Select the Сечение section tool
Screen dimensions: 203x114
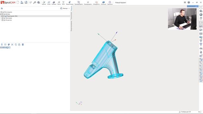(54, 3)
